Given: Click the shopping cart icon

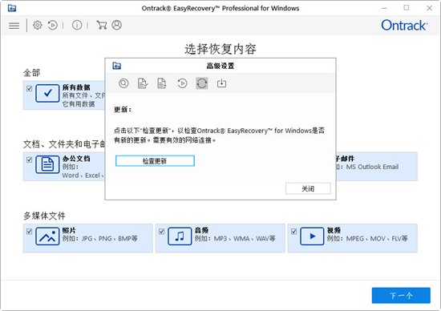Looking at the screenshot, I should [x=102, y=26].
